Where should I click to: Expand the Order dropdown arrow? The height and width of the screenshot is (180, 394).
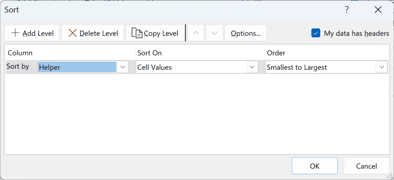(382, 67)
